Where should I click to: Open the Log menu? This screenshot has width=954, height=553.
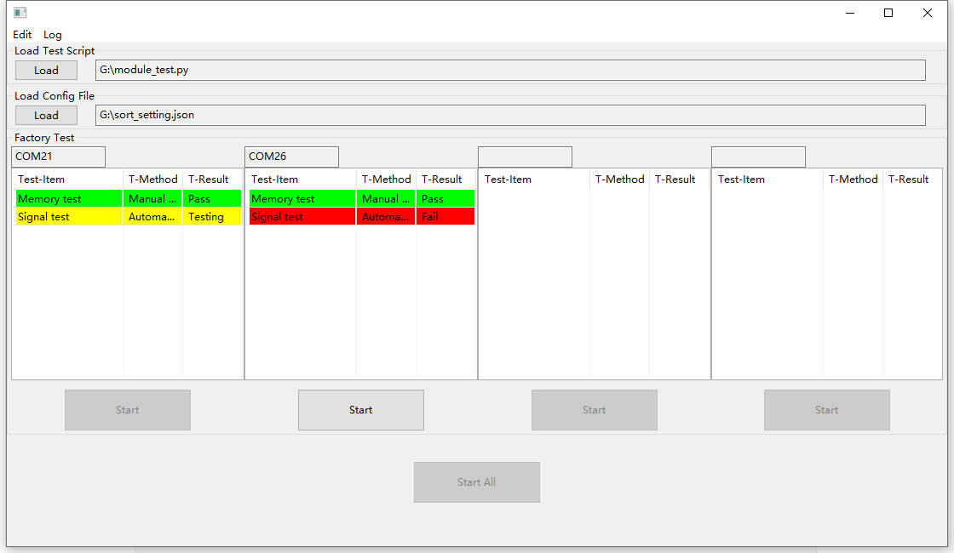[x=53, y=35]
